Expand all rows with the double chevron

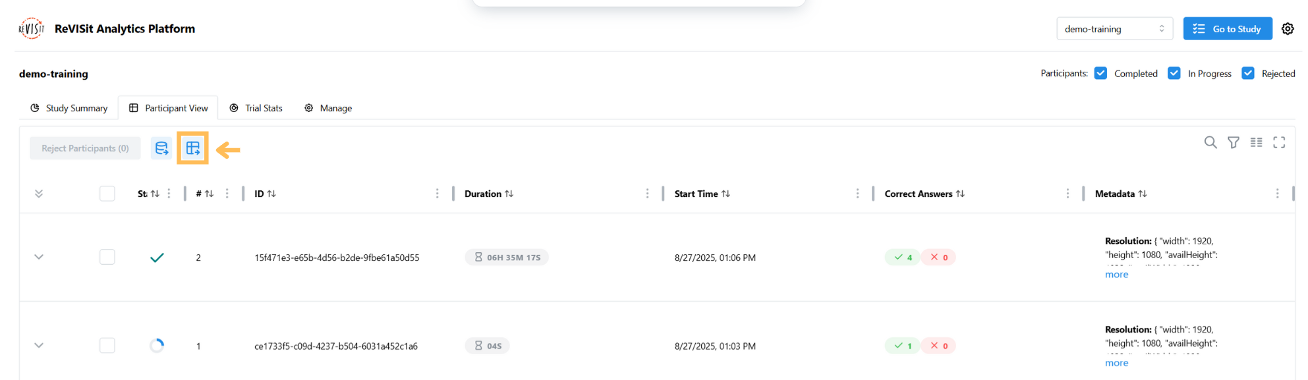[x=39, y=194]
